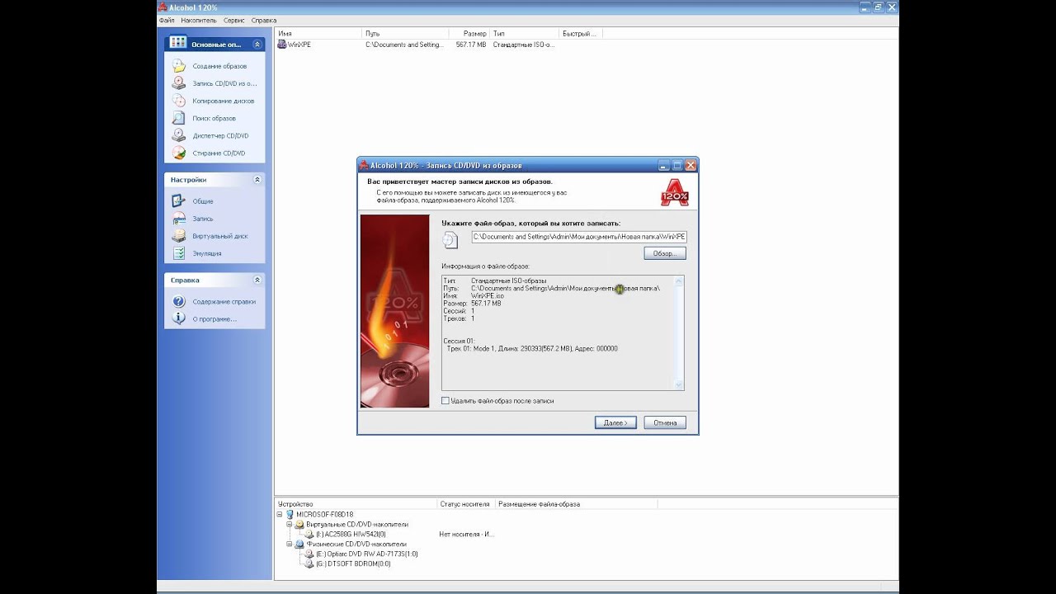1056x594 pixels.
Task: Click the (I:) AC2588G drive icon
Action: (x=309, y=534)
